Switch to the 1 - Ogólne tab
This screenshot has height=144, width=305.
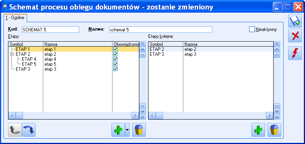click(x=15, y=18)
